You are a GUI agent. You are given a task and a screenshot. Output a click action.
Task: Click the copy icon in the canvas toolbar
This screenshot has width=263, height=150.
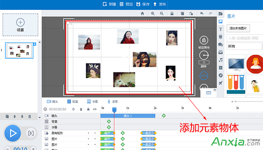(182, 14)
